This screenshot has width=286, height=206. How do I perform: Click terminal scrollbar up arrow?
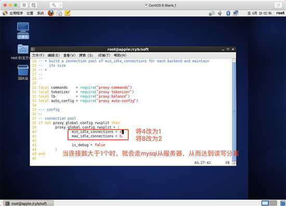234,60
